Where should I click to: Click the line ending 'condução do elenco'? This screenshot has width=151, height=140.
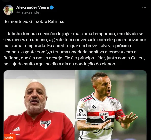(x=59, y=64)
